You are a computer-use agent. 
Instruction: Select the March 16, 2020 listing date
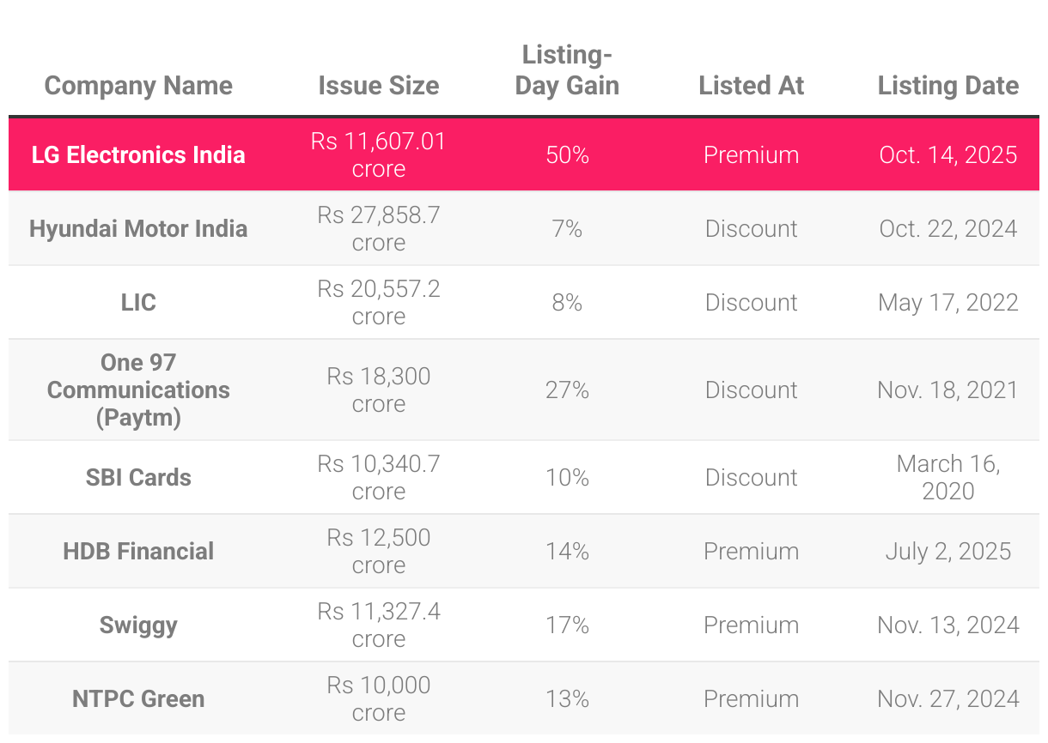[948, 477]
